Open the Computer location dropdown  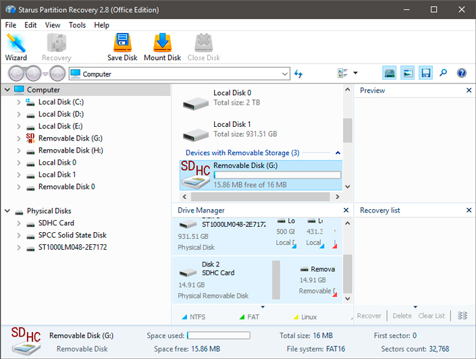point(284,74)
